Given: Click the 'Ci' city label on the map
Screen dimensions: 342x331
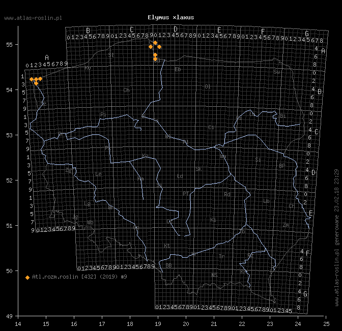Looking at the screenshot, I should 211,127.
